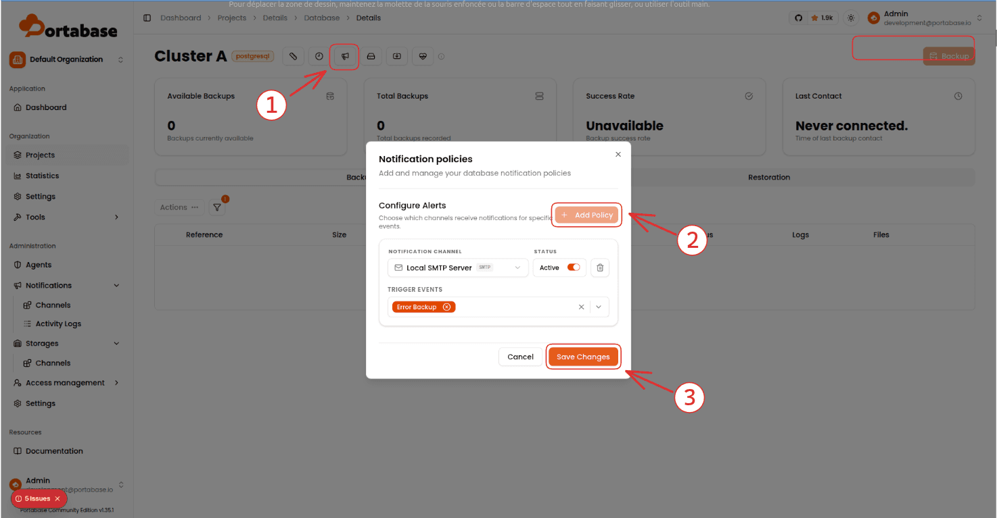Expand Access management in sidebar
Image resolution: width=997 pixels, height=518 pixels.
click(67, 383)
